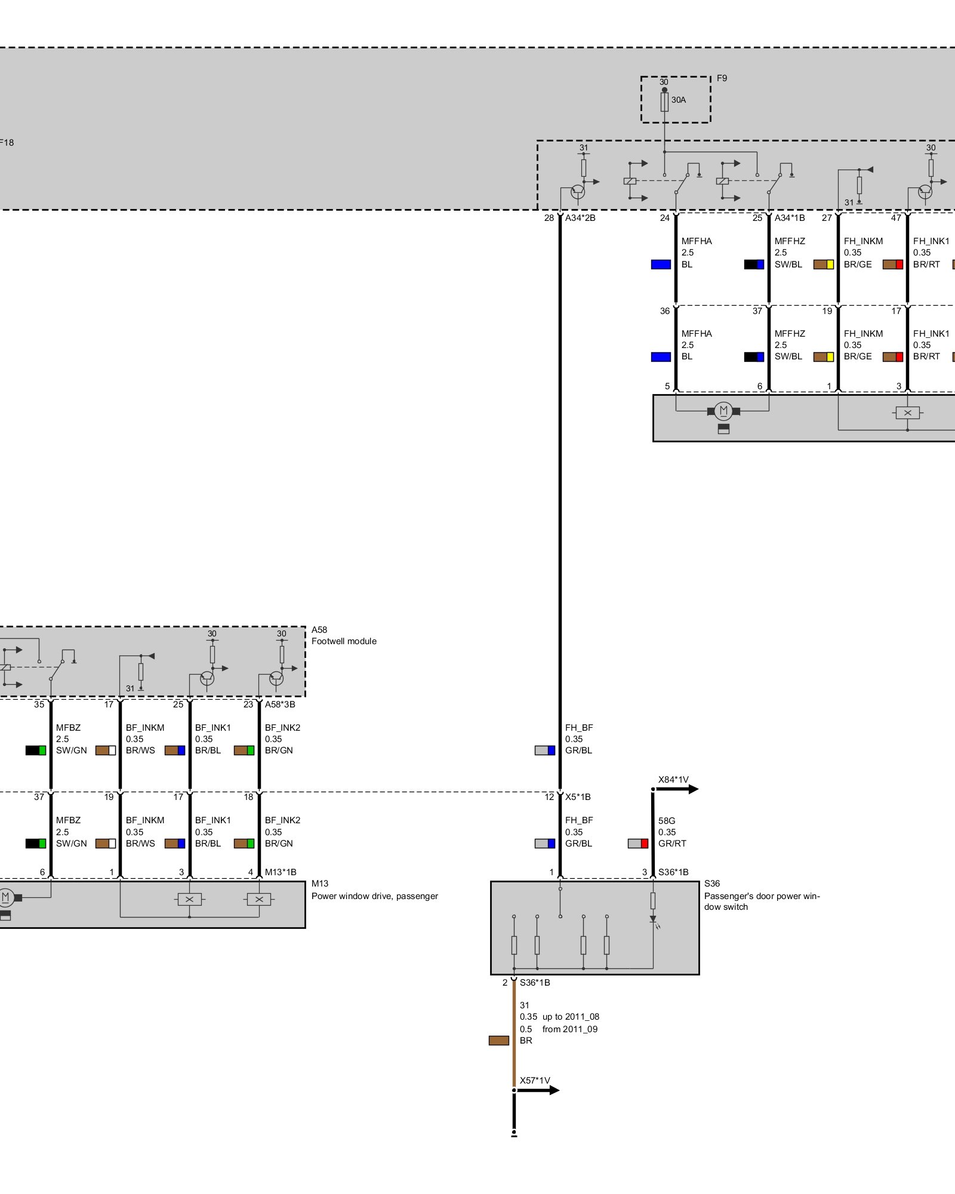The image size is (955, 1194).
Task: Select the M13 Power window drive label
Action: pyautogui.click(x=374, y=890)
